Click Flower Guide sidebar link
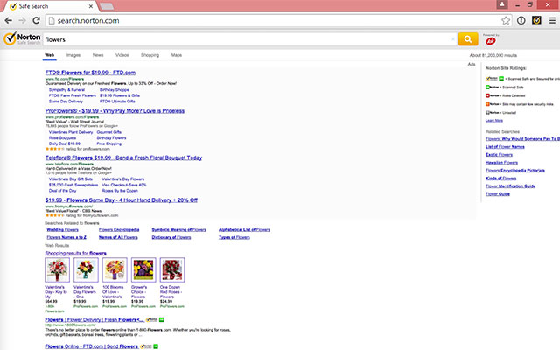 pyautogui.click(x=498, y=194)
